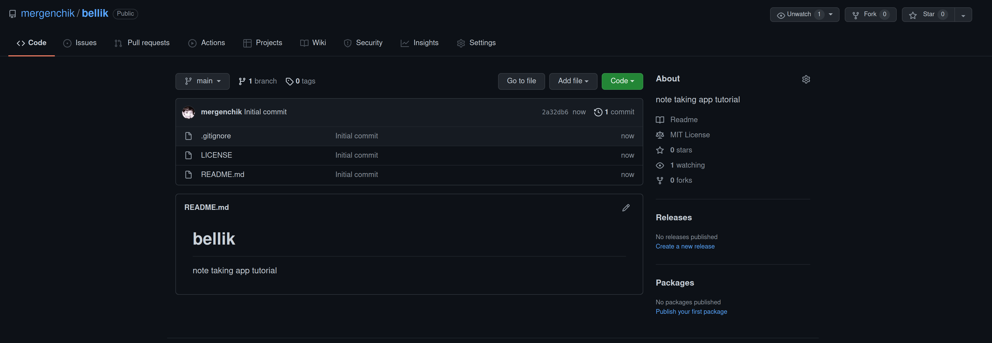Open the Projects tab
The height and width of the screenshot is (343, 992).
(x=263, y=43)
